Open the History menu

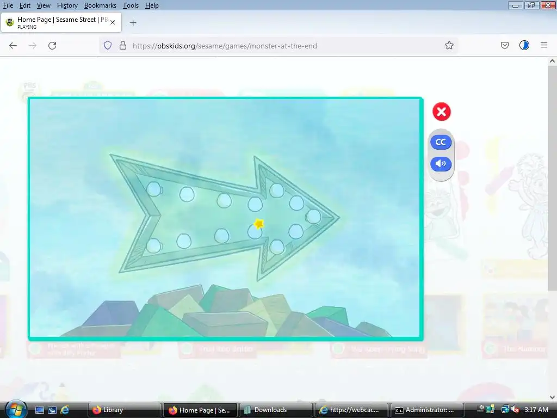pyautogui.click(x=67, y=5)
